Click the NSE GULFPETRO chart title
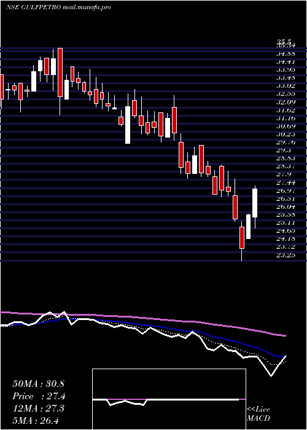Viewport: 307px width, 430px height. [x=58, y=7]
